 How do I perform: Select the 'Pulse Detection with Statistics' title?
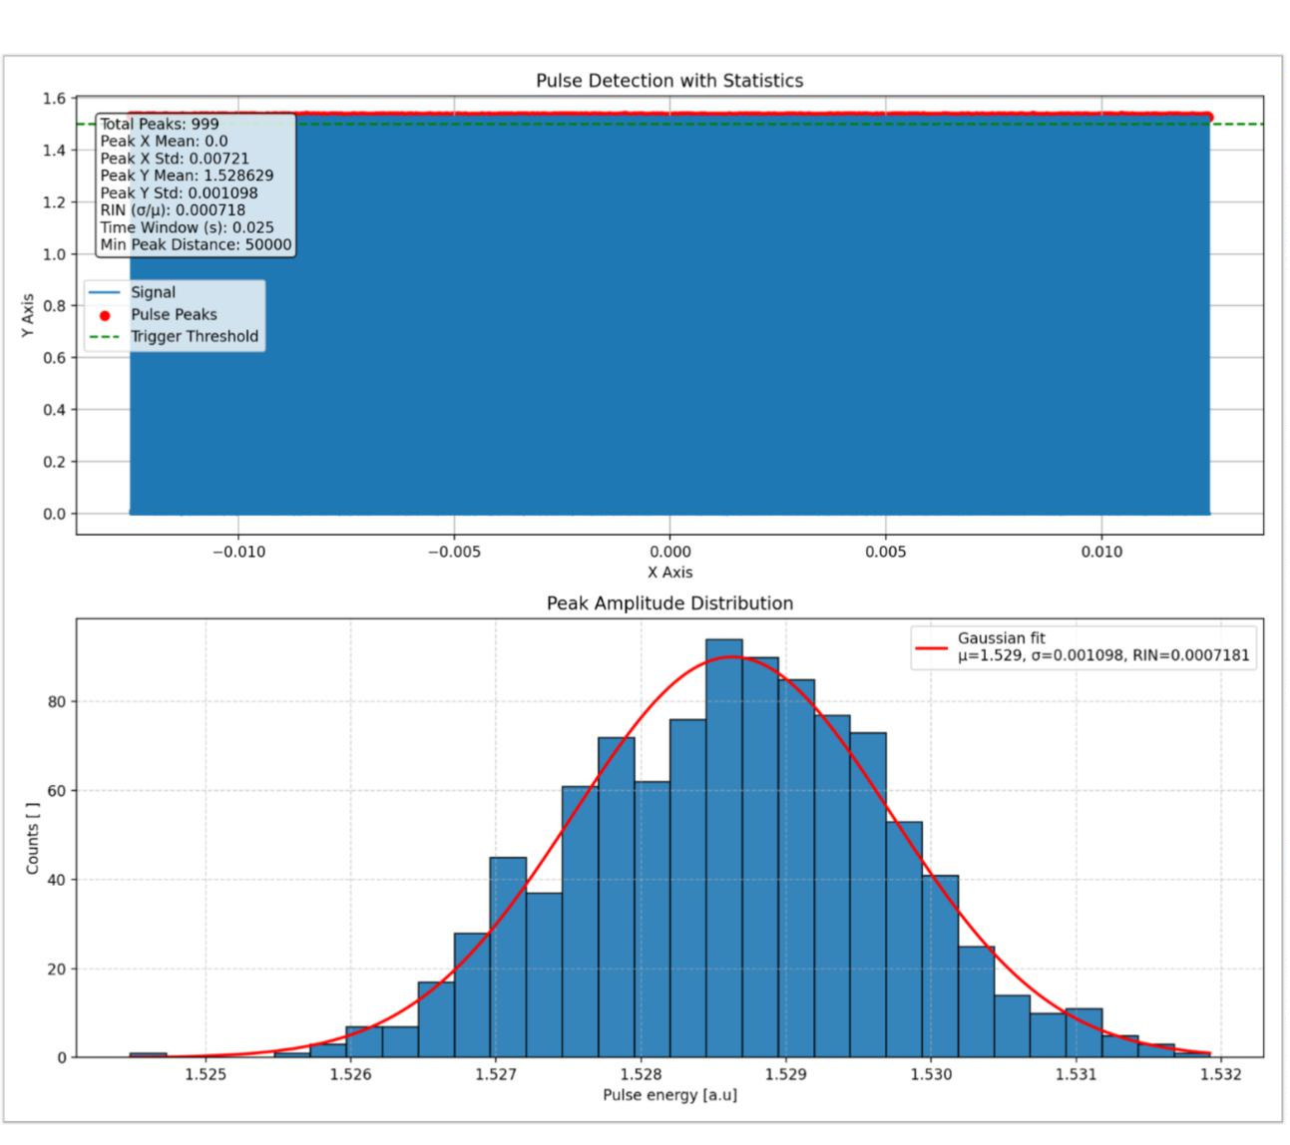[x=669, y=81]
